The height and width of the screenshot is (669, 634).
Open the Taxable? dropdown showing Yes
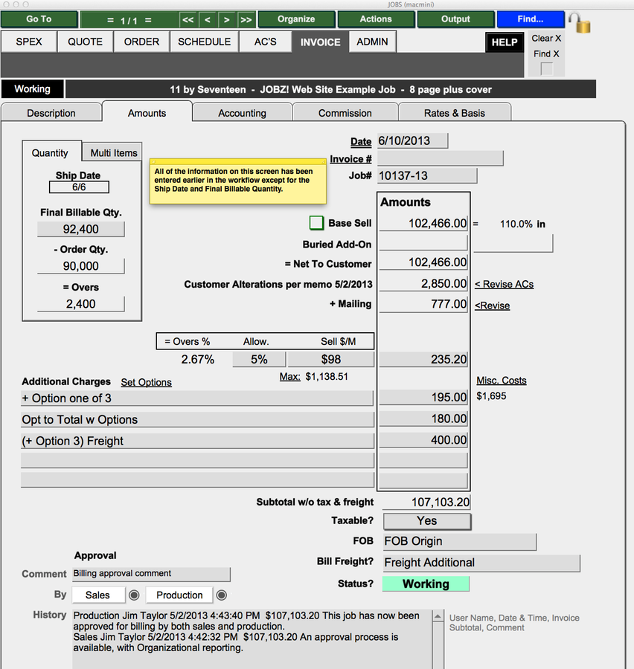pos(426,521)
